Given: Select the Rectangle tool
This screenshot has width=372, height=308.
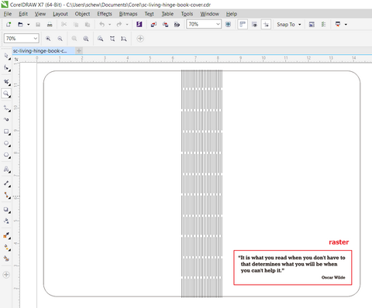Looking at the screenshot, I should [7, 132].
